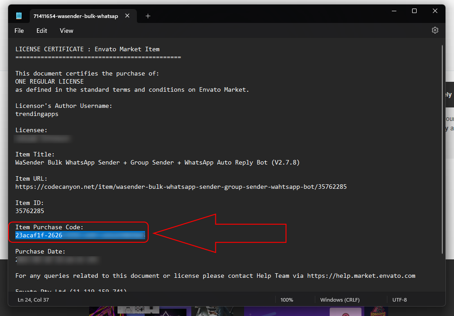Minimize the Notepad window

(x=394, y=11)
